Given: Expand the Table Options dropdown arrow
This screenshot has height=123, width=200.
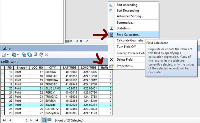Looking at the screenshot, I should click(x=8, y=54).
